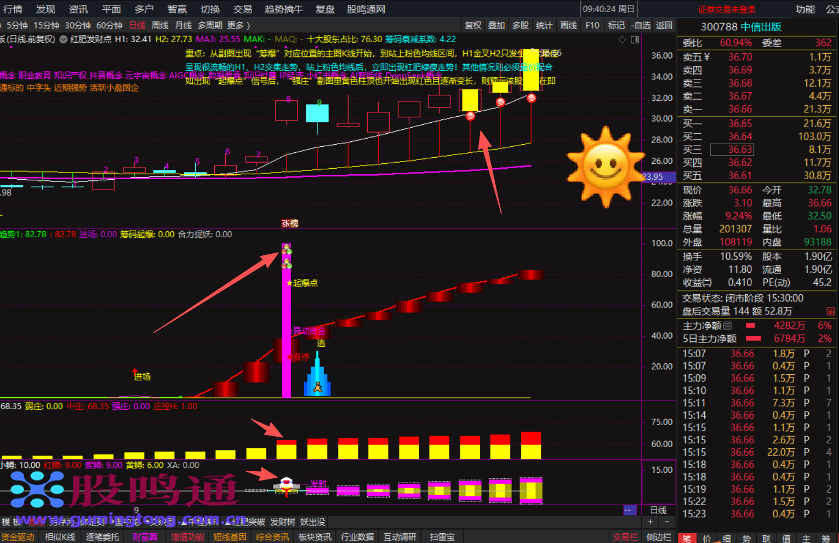This screenshot has width=839, height=543.
Task: Toggle the side panel icon above chart
Action: pyautogui.click(x=635, y=39)
